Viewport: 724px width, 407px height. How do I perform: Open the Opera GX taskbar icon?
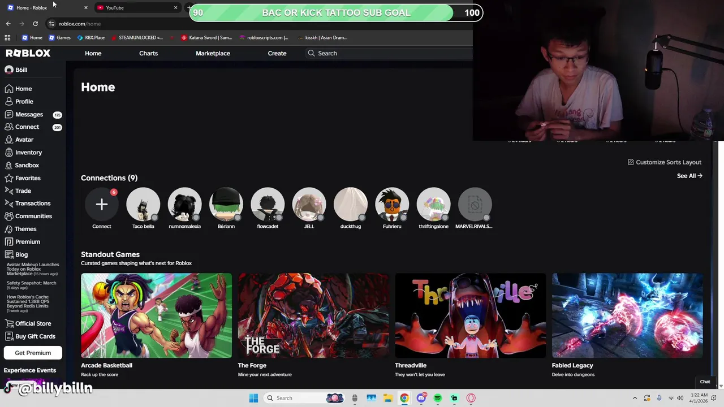coord(471,398)
